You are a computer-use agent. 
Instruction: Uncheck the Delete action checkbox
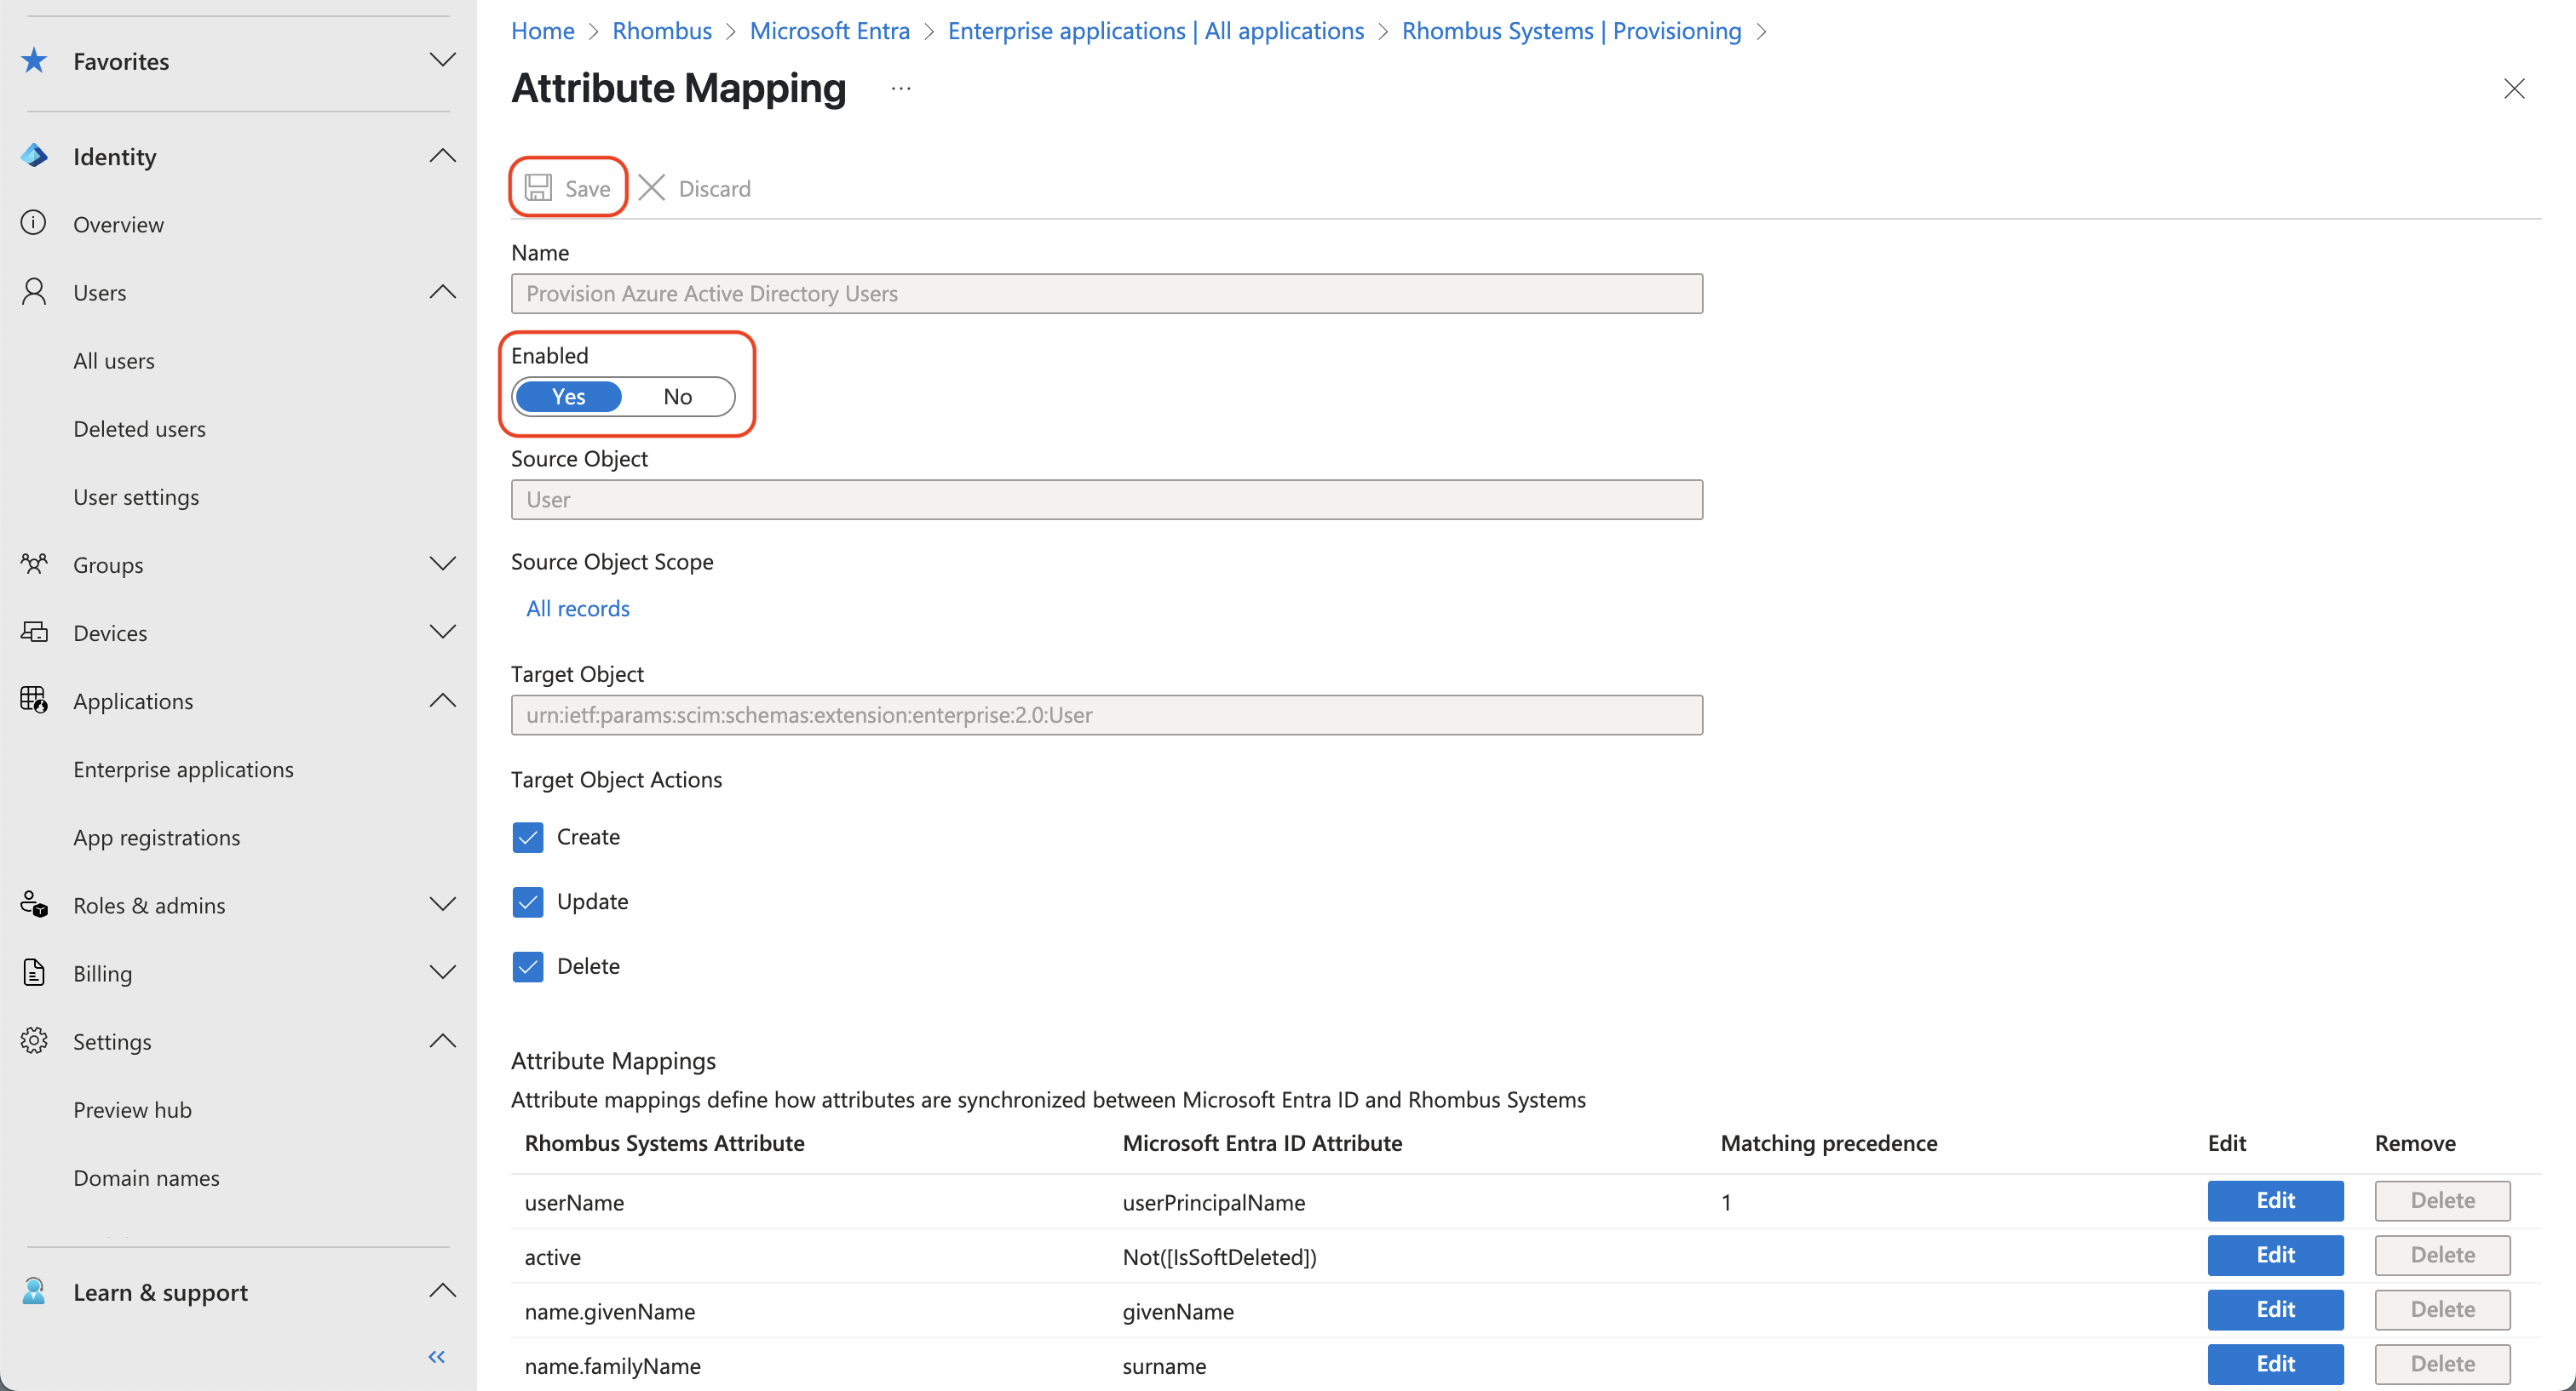pyautogui.click(x=528, y=966)
